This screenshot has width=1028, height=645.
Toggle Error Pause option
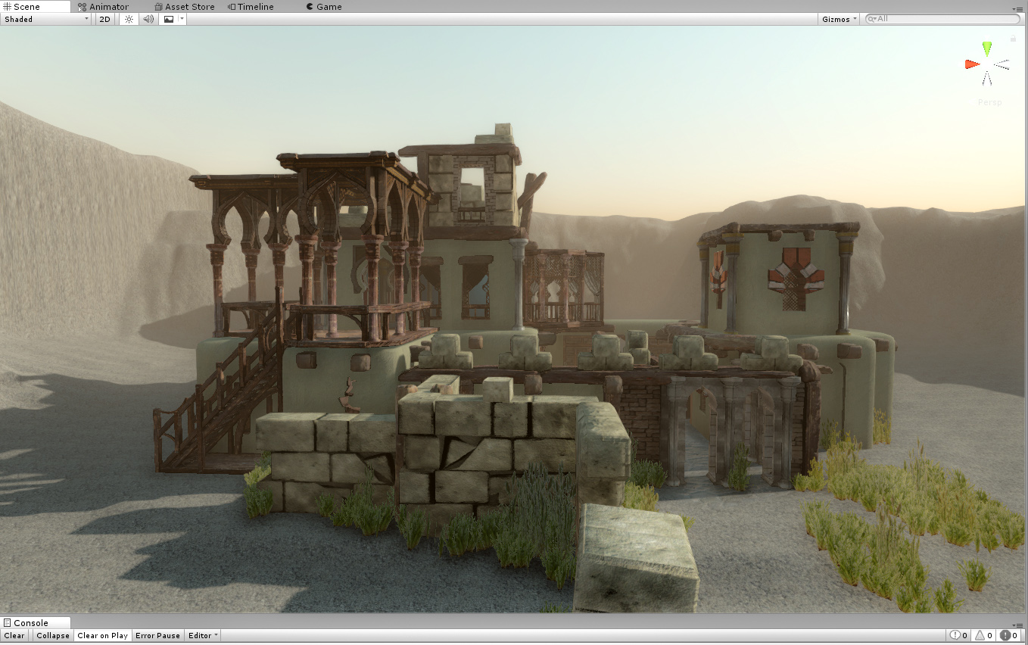tap(157, 636)
